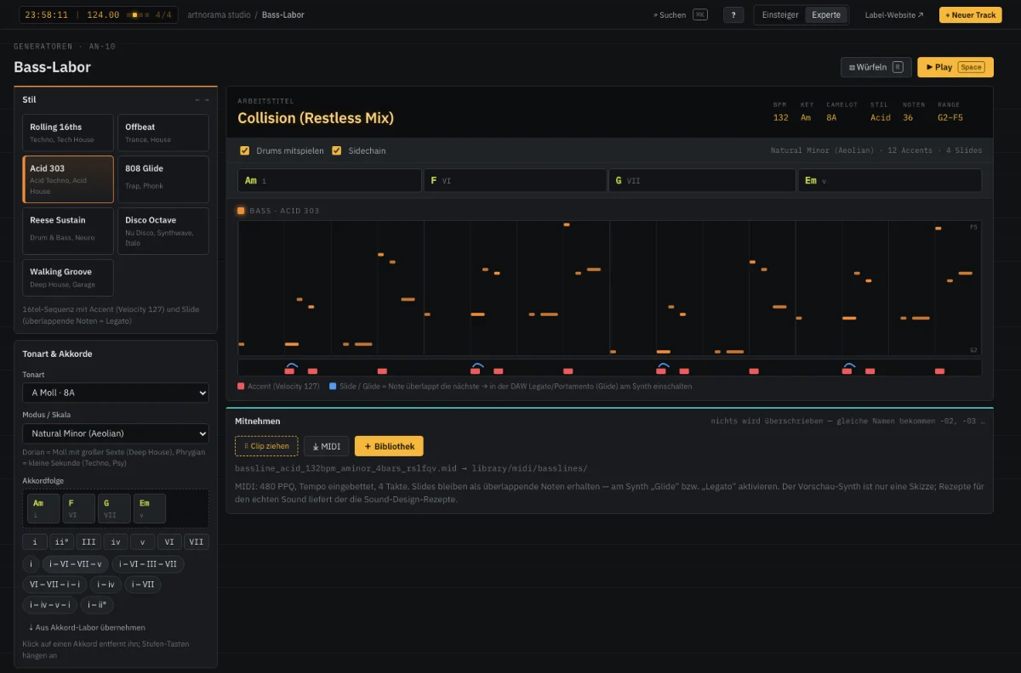Pick the Reese Sustain style
The height and width of the screenshot is (673, 1021).
click(68, 231)
